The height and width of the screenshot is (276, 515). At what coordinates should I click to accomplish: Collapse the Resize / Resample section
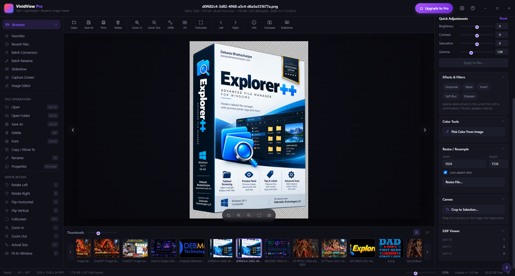(503, 149)
